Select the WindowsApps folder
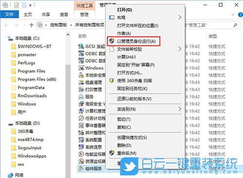The width and height of the screenshot is (243, 178). click(x=29, y=156)
